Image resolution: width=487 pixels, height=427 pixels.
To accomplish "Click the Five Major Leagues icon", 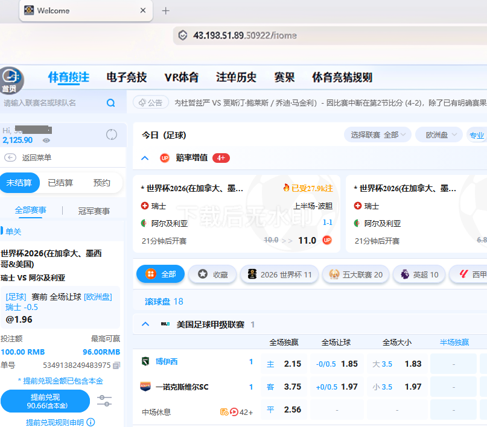I will (x=334, y=274).
